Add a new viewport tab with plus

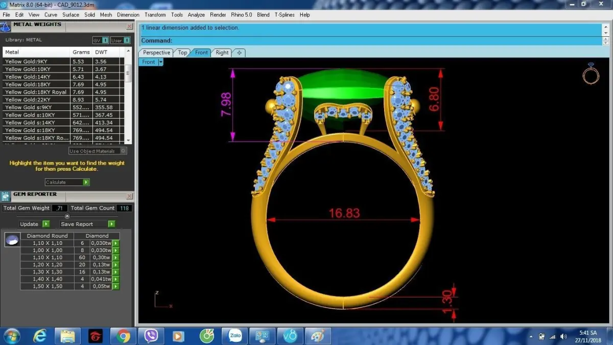(x=239, y=53)
